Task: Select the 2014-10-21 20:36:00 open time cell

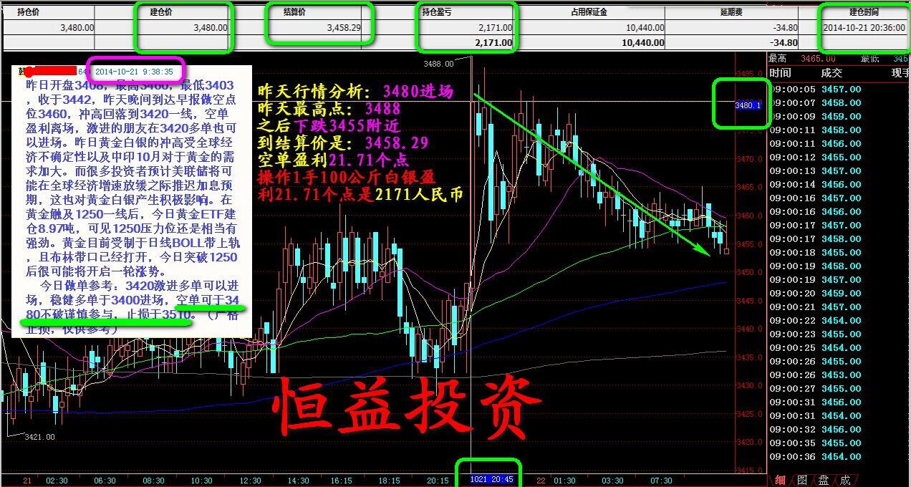Action: click(x=862, y=28)
